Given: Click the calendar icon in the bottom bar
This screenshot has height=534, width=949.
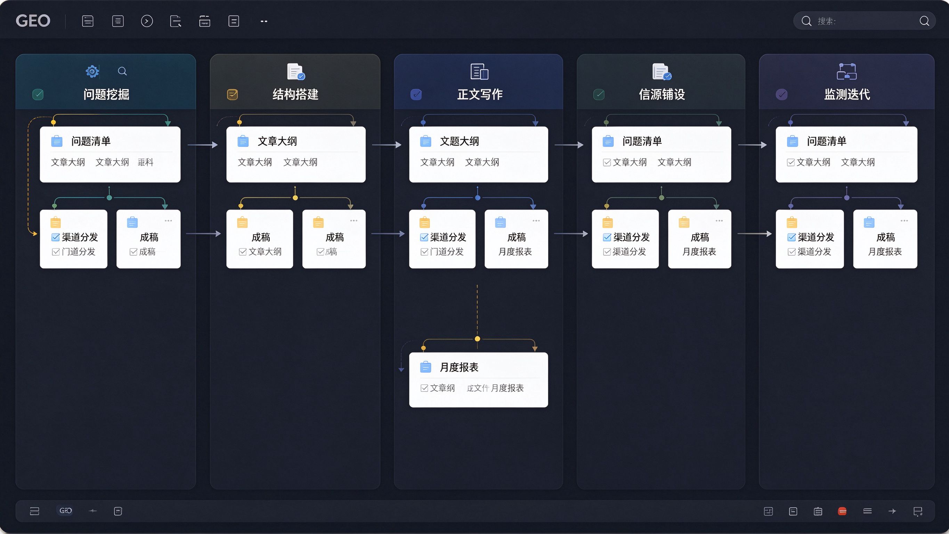Looking at the screenshot, I should pyautogui.click(x=818, y=511).
